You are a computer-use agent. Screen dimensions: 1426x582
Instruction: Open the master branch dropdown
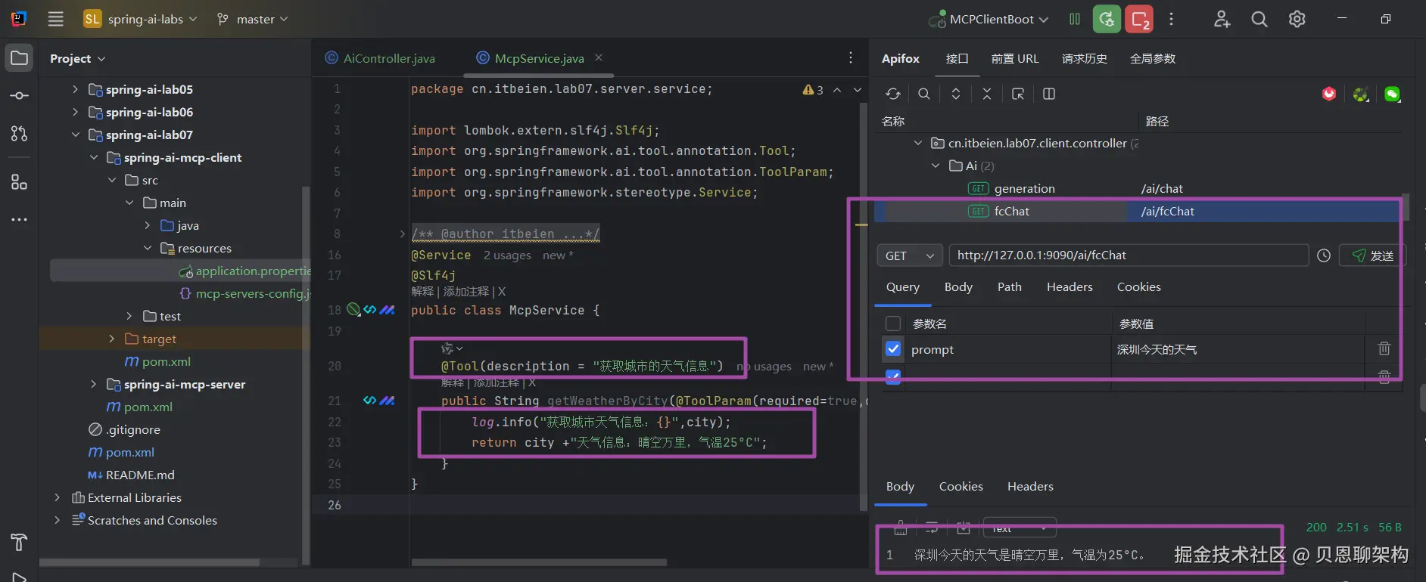(x=253, y=19)
